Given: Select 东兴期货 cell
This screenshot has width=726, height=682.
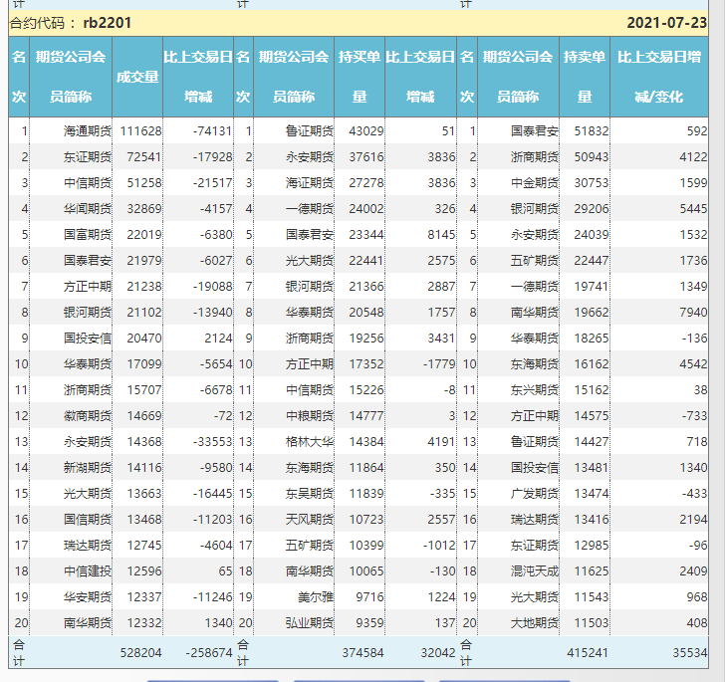Looking at the screenshot, I should 535,390.
